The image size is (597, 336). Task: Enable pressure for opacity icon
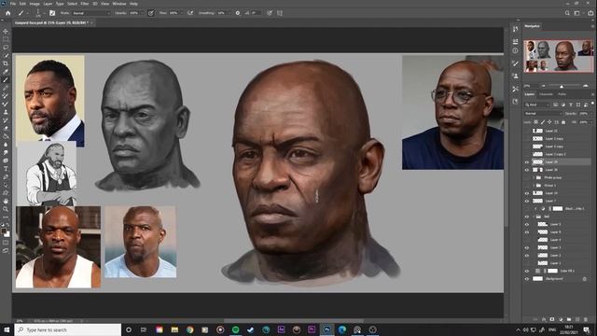tap(151, 13)
